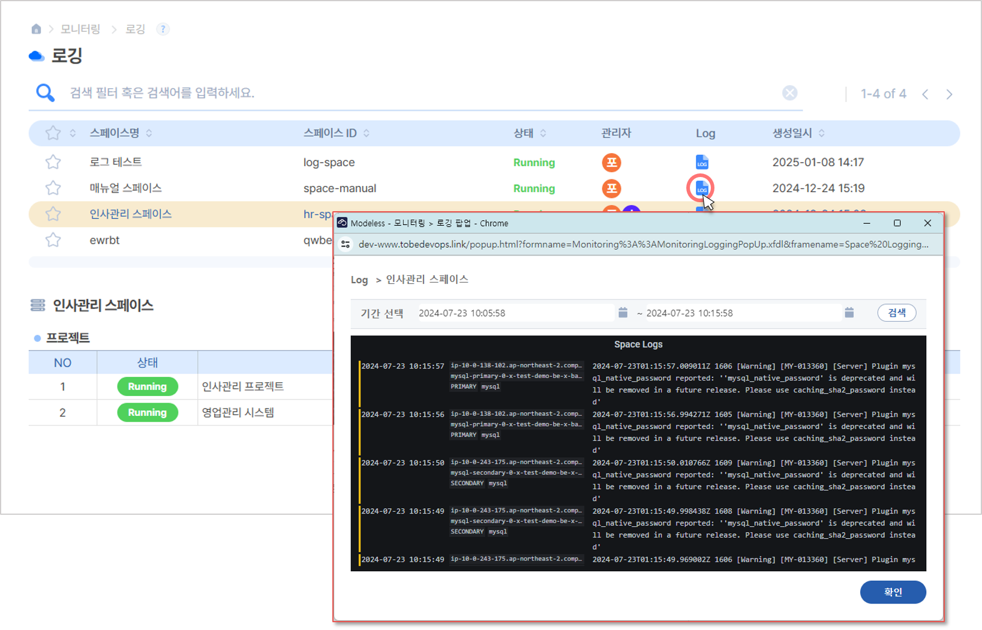982x630 pixels.
Task: Click popup URL address bar
Action: pos(643,244)
